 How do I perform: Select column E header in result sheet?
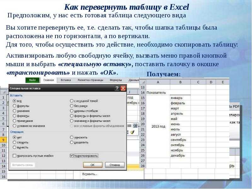(223, 82)
